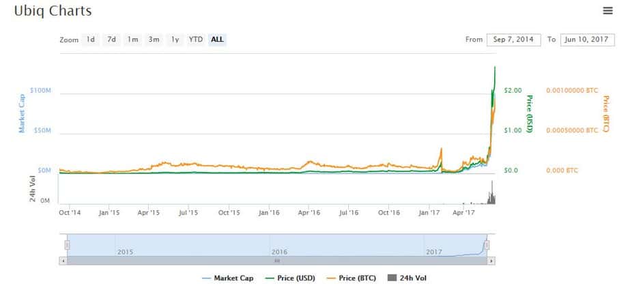The width and height of the screenshot is (628, 288).
Task: Set zoom range to 1y
Action: tap(175, 40)
